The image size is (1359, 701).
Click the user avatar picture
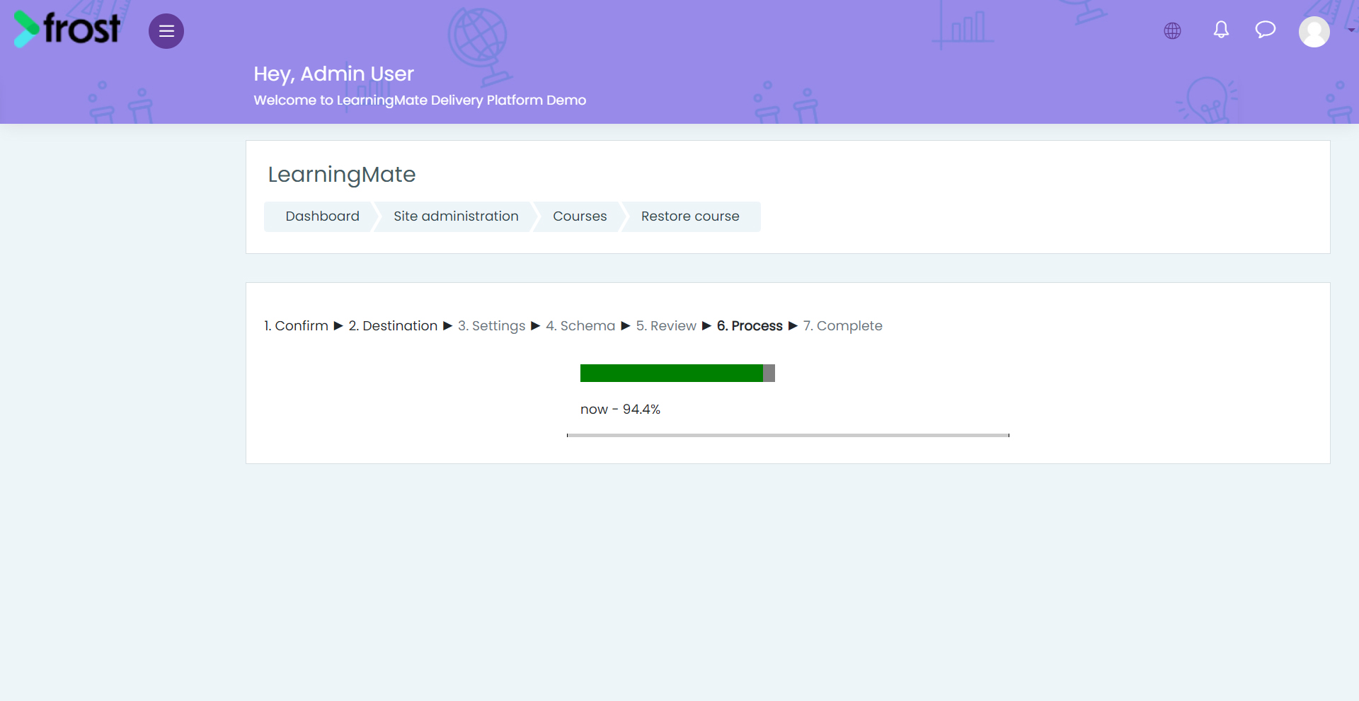click(1314, 32)
